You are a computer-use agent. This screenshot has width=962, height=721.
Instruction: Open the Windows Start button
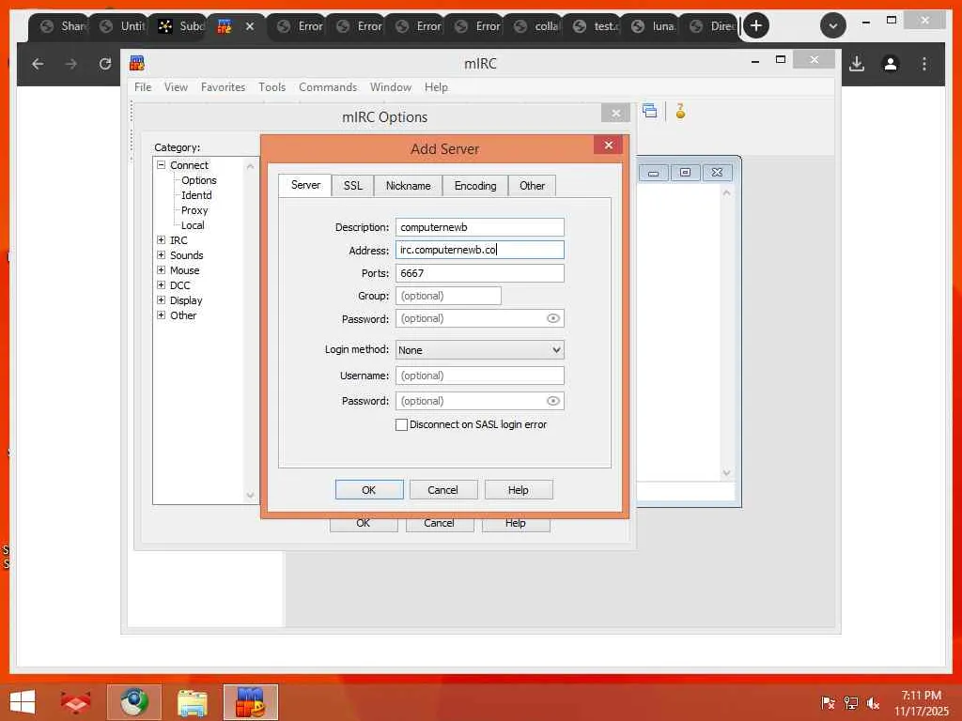(23, 702)
